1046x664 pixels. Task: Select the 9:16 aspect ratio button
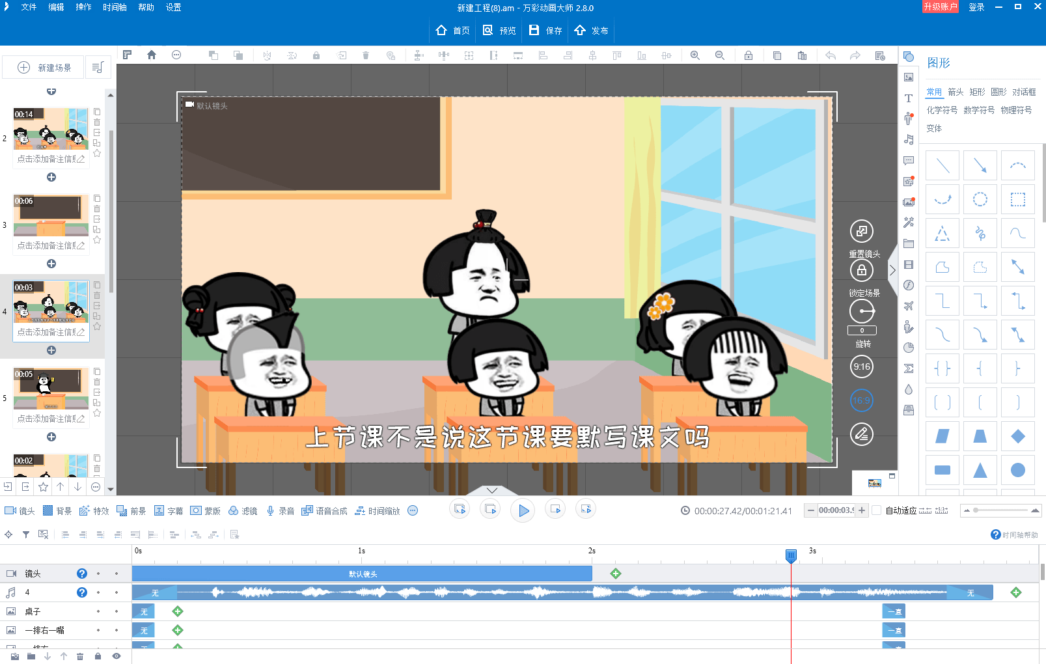point(861,367)
